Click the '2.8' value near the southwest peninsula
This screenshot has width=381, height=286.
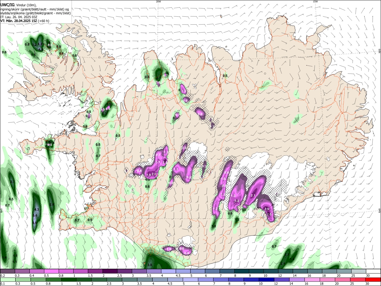[52, 204]
